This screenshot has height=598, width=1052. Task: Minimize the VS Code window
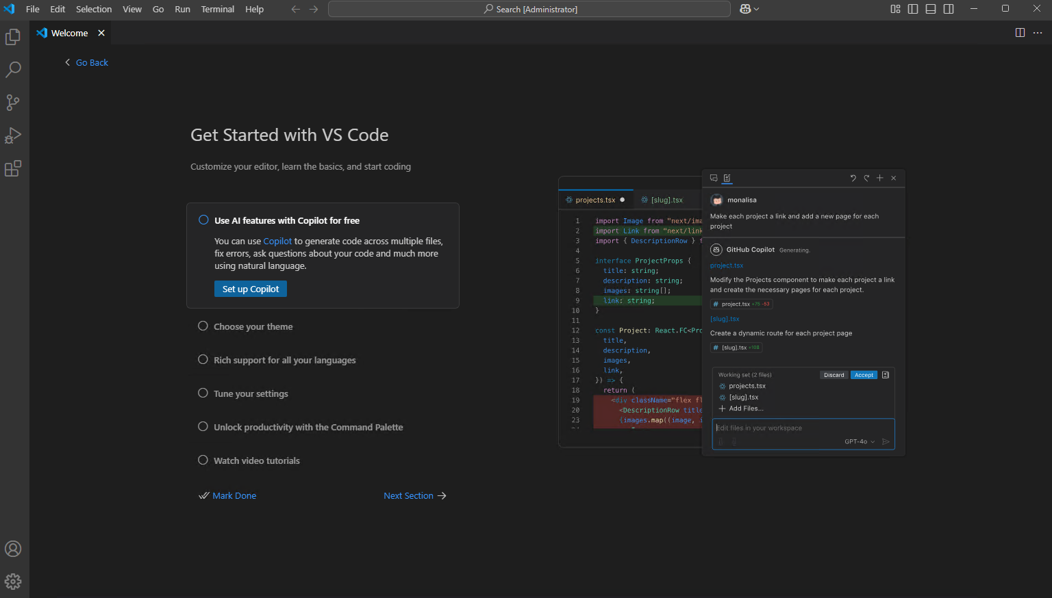pyautogui.click(x=974, y=9)
